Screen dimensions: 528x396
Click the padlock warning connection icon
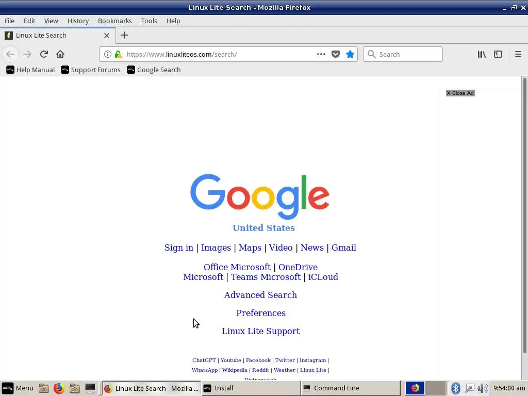pyautogui.click(x=118, y=54)
